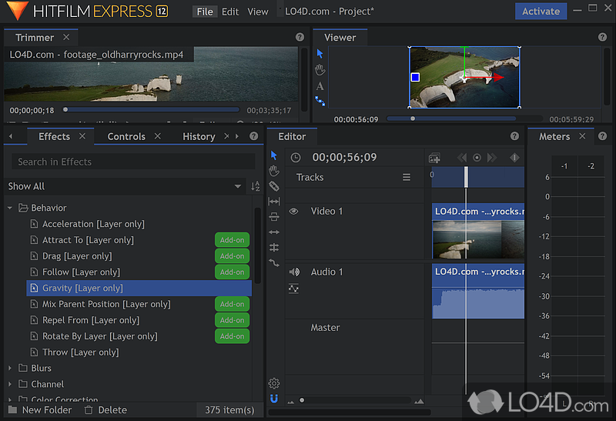Image resolution: width=616 pixels, height=421 pixels.
Task: Open the Viewer panel help
Action: click(602, 37)
